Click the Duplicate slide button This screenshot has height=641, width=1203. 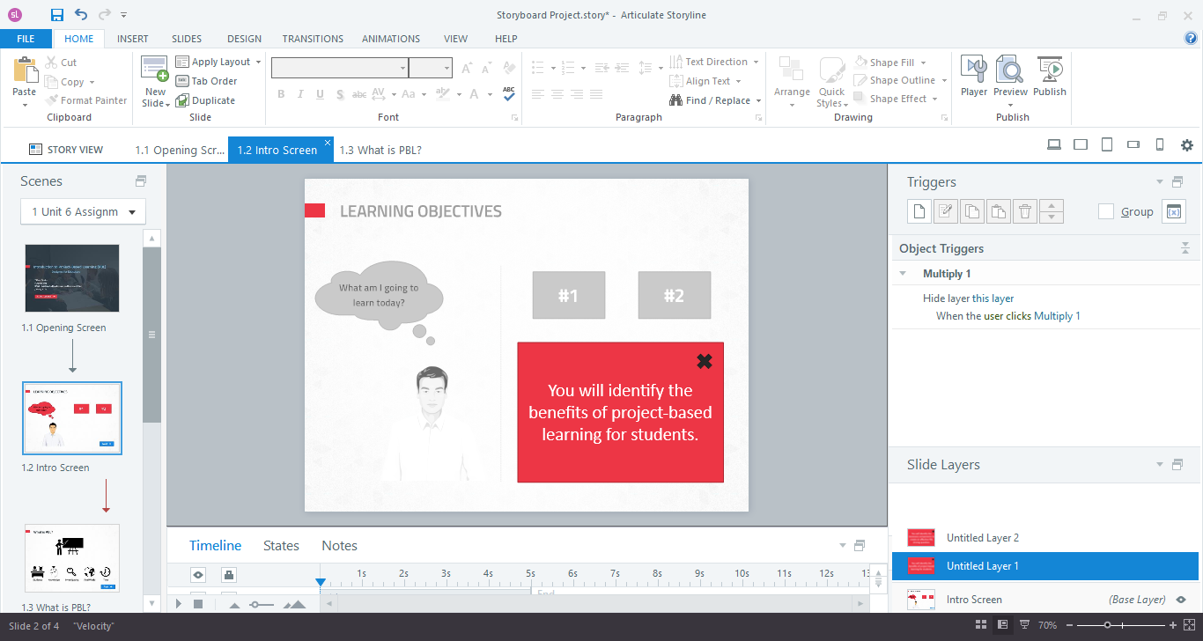pyautogui.click(x=205, y=100)
